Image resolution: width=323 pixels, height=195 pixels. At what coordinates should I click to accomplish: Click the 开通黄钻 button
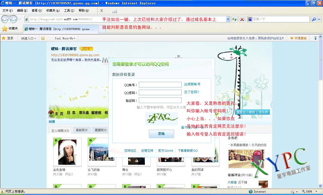pos(298,38)
